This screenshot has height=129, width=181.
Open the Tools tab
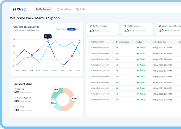click(82, 9)
